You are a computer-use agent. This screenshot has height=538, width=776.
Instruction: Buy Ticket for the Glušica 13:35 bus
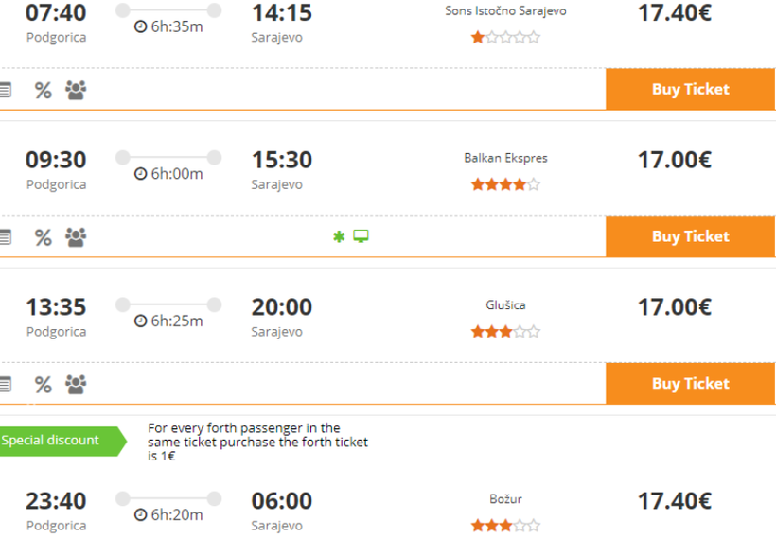[690, 384]
